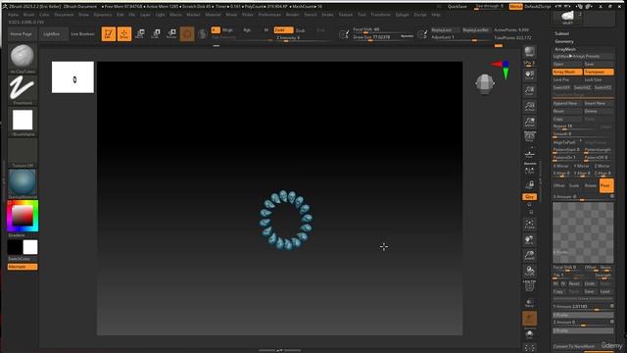Activate the Edit mode button
The image size is (627, 353).
[109, 34]
